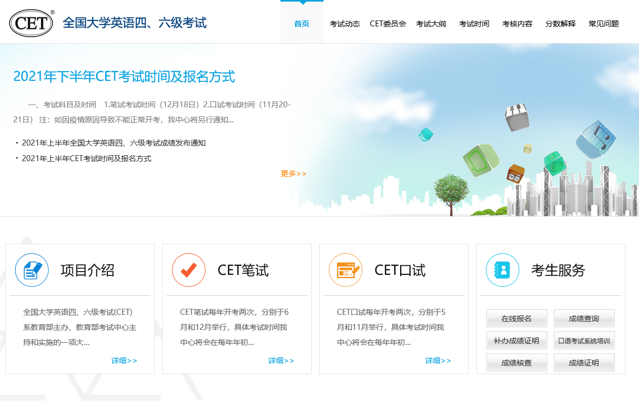The width and height of the screenshot is (639, 401).
Task: Go to 考试大纲 in navigation
Action: tap(431, 24)
